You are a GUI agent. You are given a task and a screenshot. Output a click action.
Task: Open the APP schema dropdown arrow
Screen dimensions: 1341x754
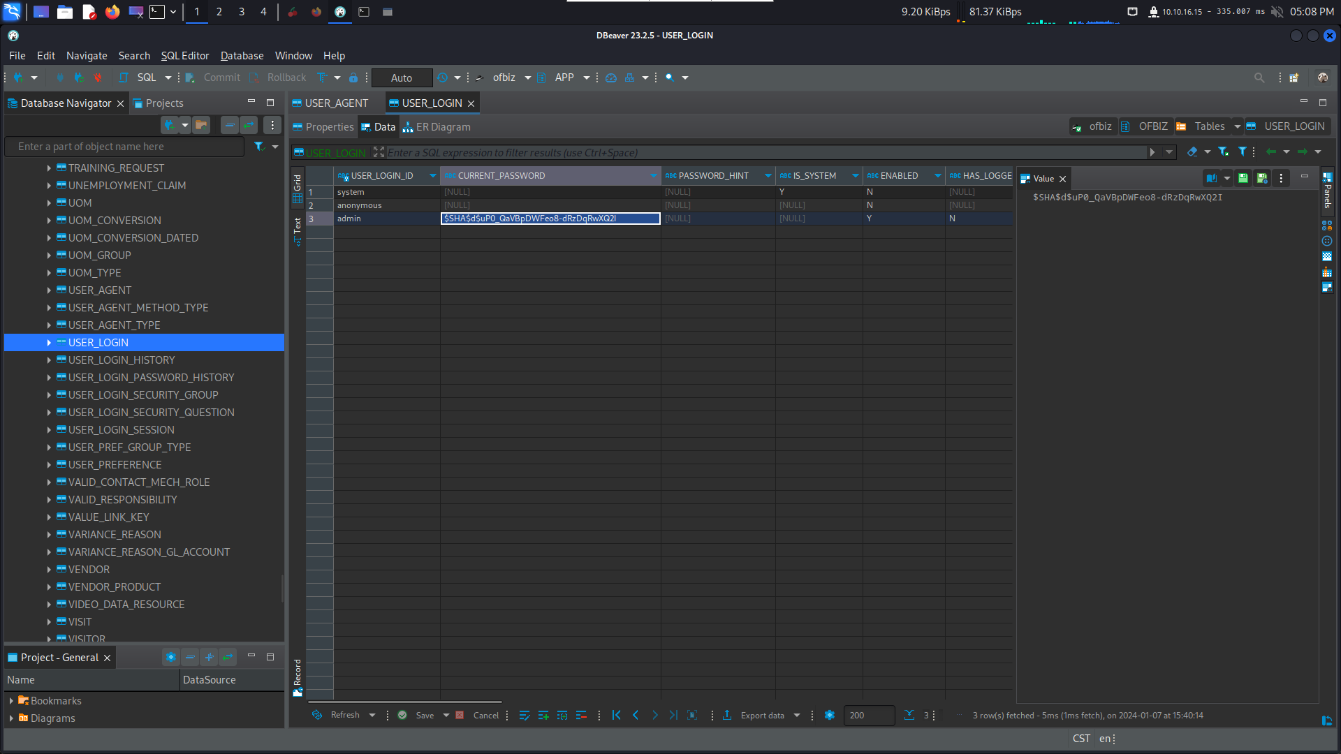[x=587, y=77]
